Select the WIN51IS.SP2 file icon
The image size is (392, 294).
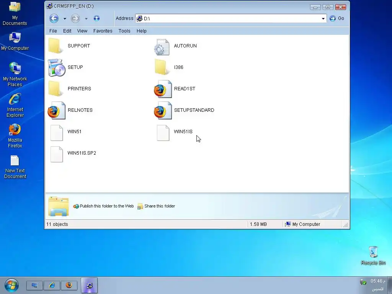[x=57, y=154]
